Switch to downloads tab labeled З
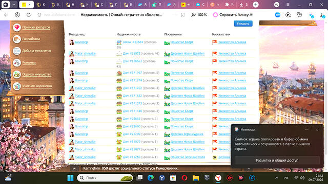328x184 pixels. pyautogui.click(x=243, y=5)
